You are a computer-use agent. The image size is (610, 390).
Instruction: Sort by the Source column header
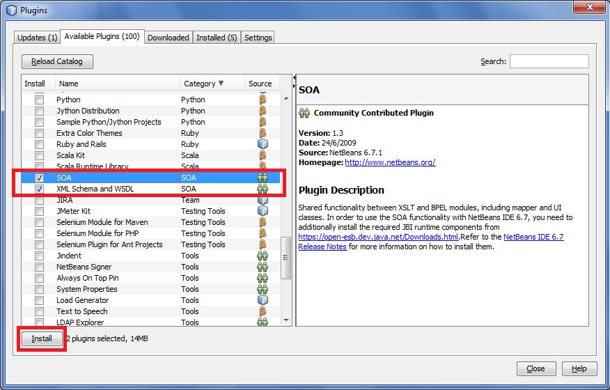[x=262, y=84]
